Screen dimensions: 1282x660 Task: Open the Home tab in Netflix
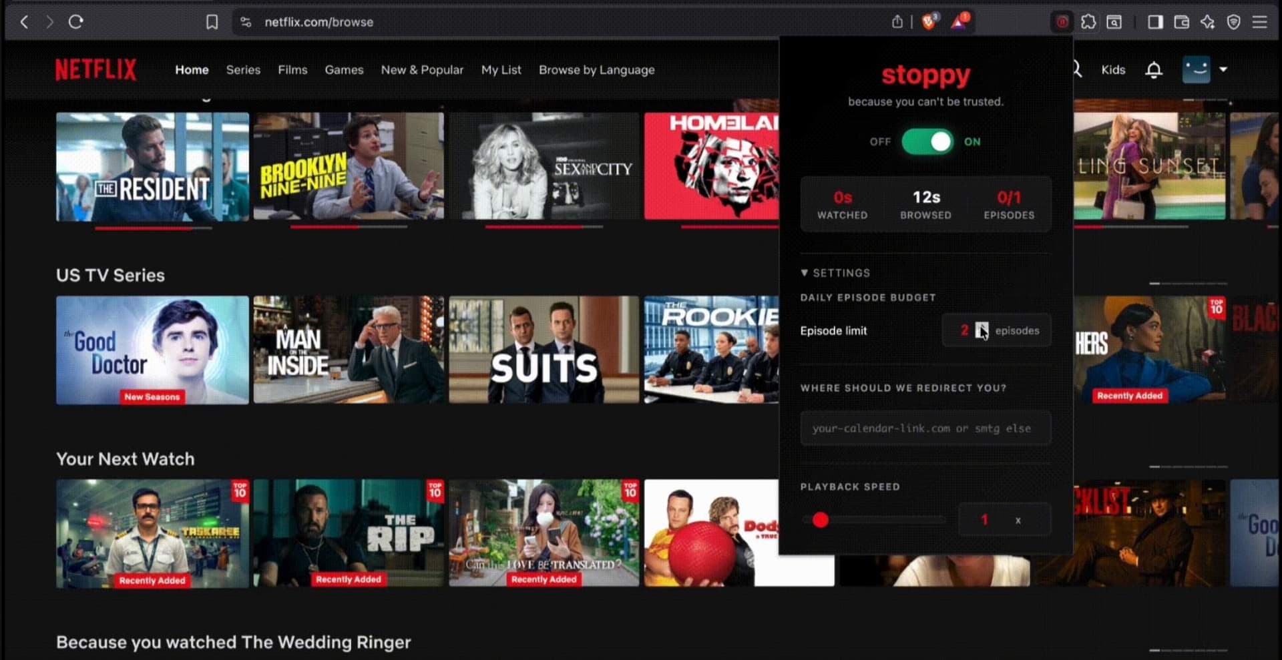[x=192, y=69]
